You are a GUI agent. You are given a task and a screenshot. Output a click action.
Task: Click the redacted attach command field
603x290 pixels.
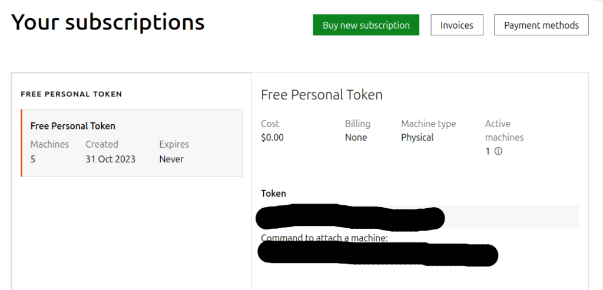coord(377,254)
